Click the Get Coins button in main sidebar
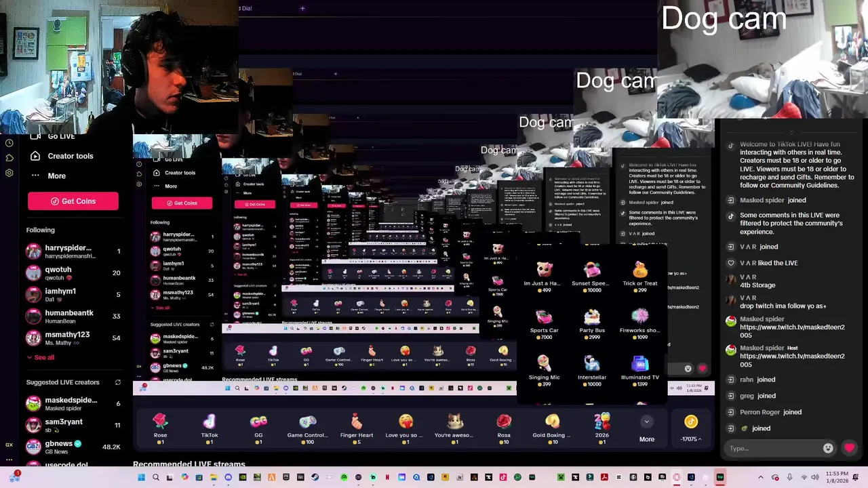 click(73, 201)
